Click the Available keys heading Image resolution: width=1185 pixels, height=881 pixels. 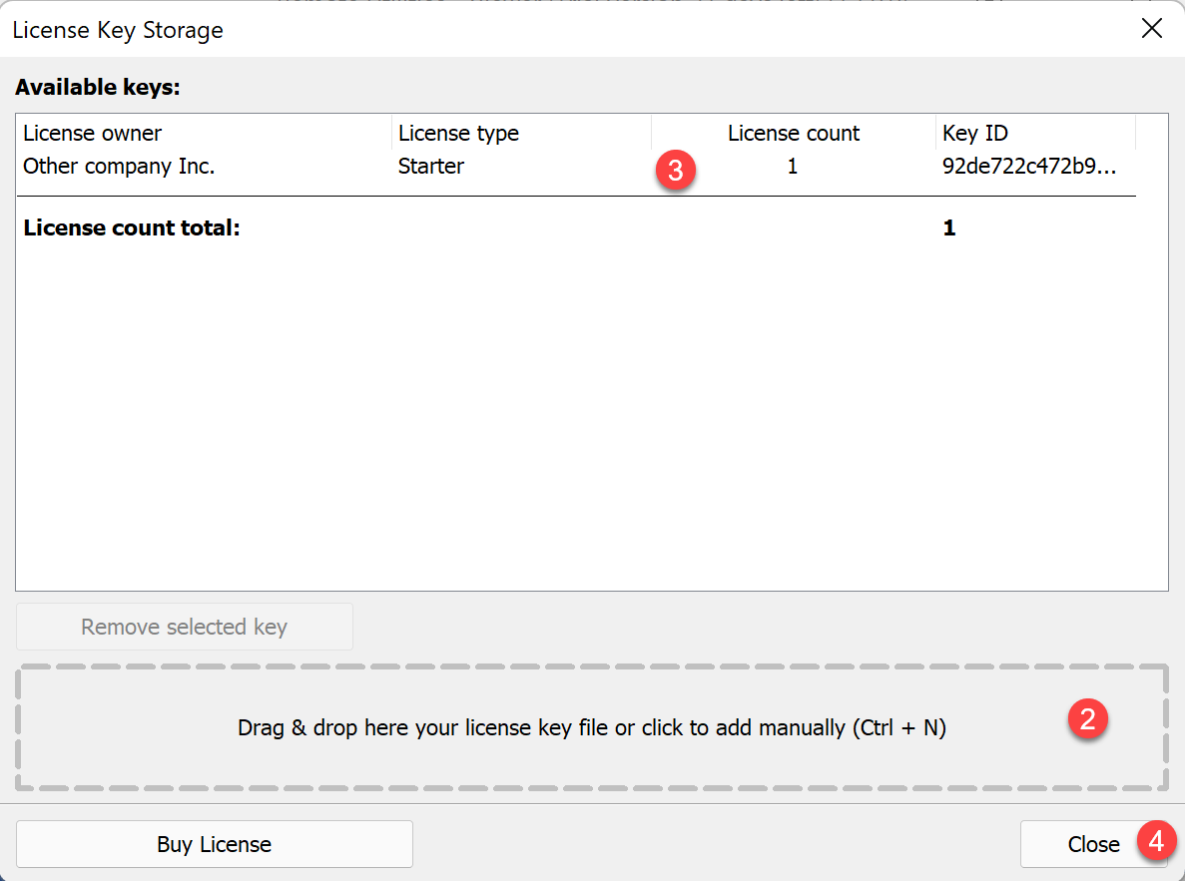coord(97,87)
